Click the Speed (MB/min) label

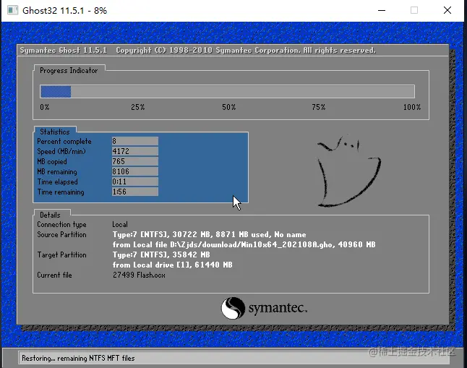(61, 152)
